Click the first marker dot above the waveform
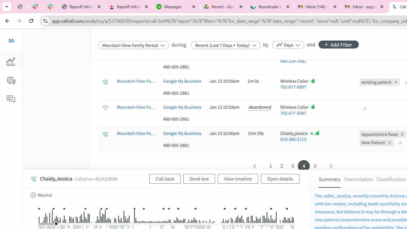The height and width of the screenshot is (229, 407). tap(39, 209)
